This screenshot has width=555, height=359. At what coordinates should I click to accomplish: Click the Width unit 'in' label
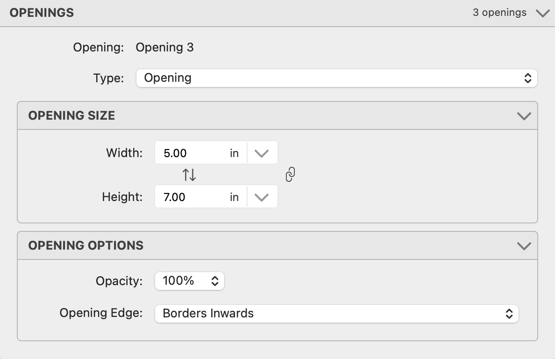pos(235,153)
